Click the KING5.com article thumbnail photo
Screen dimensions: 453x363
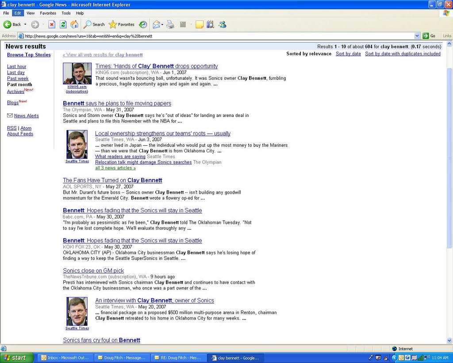77,74
